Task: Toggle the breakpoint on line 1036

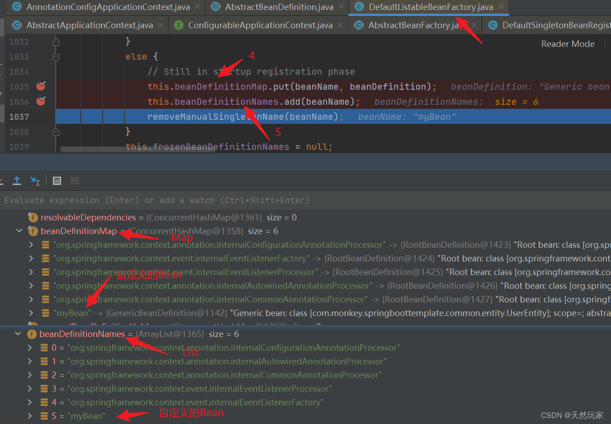Action: click(41, 101)
